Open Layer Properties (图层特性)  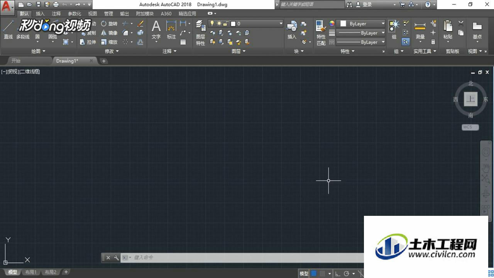(200, 33)
